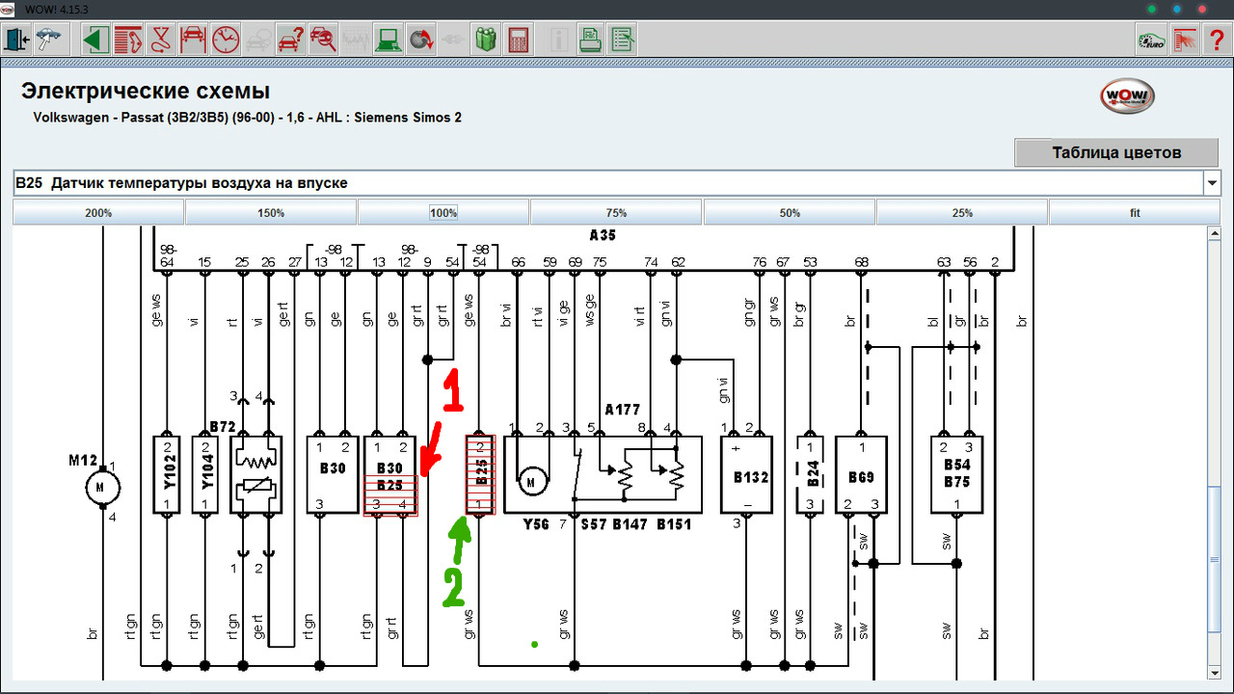Screen dimensions: 1234x694
Task: Open the car-on-lift service icon
Action: [x=193, y=40]
